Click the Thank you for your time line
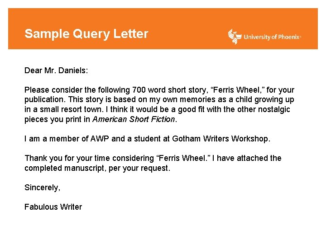The image size is (326, 244). coord(153,158)
